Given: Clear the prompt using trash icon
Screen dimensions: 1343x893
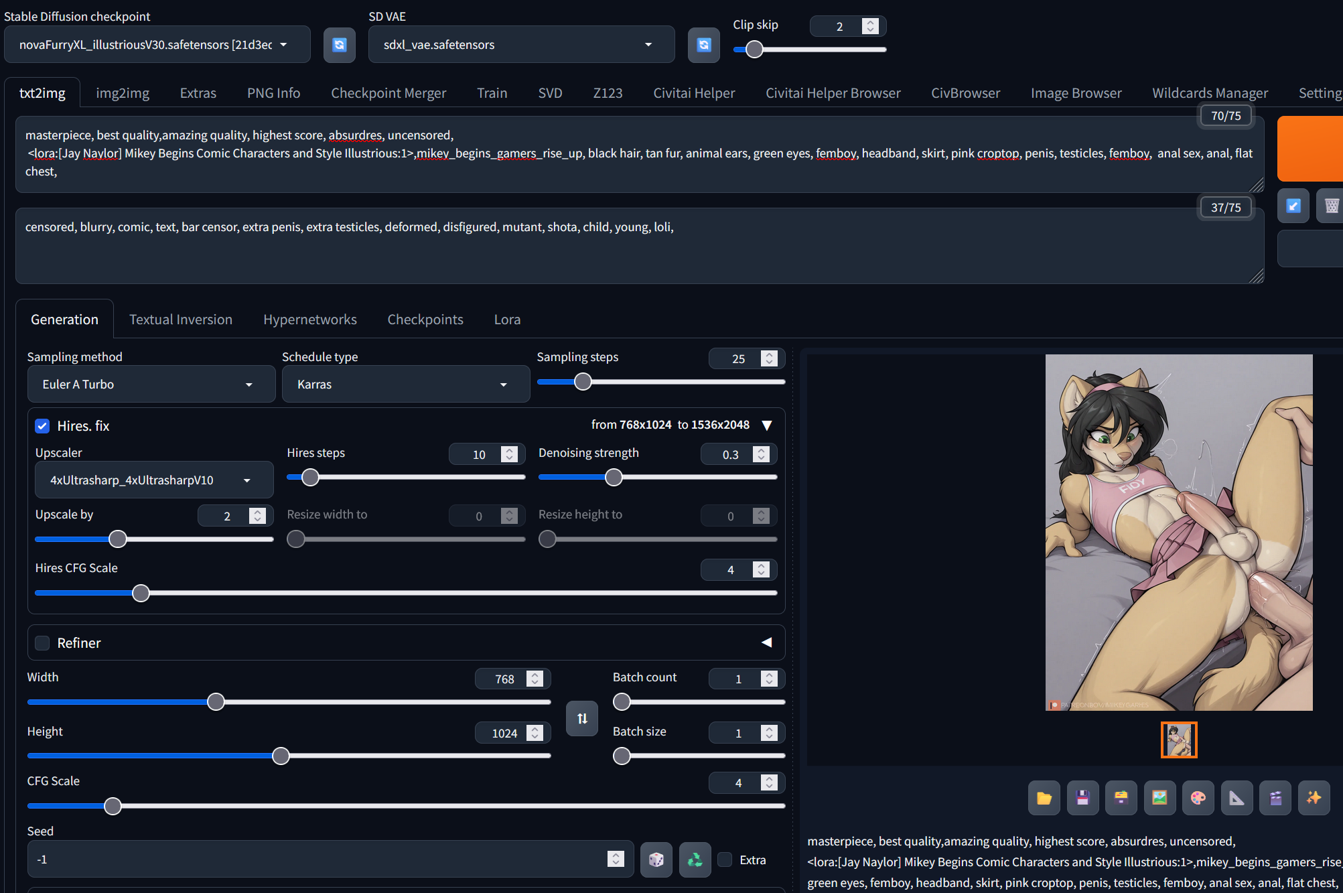Looking at the screenshot, I should coord(1331,206).
